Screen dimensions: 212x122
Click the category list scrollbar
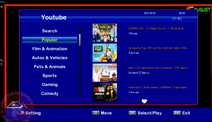click(80, 40)
